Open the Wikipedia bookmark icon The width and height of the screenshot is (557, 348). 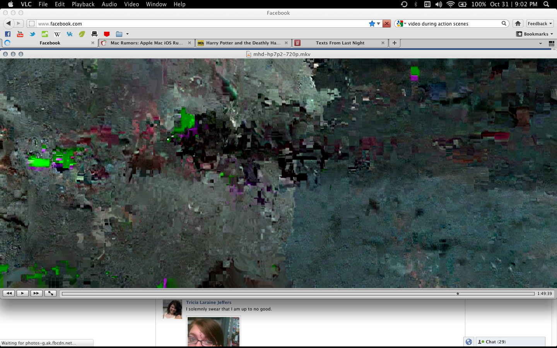57,34
